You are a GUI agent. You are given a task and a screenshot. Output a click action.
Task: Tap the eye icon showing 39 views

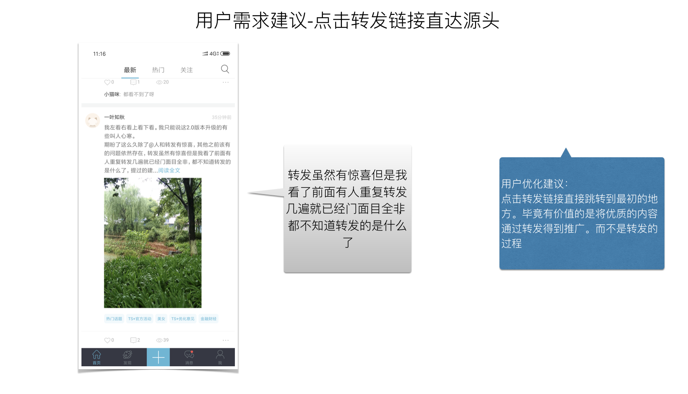[x=160, y=340]
